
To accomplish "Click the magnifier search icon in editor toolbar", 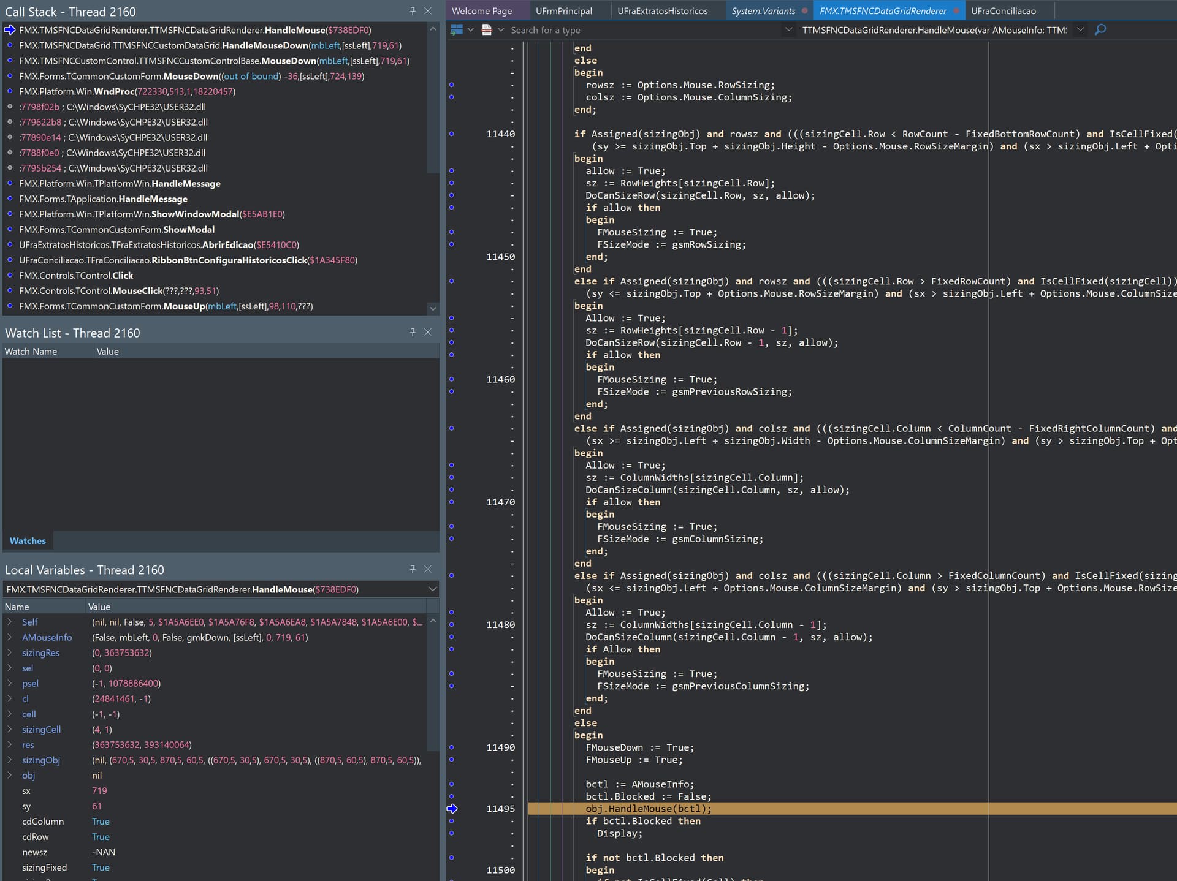I will [1100, 29].
